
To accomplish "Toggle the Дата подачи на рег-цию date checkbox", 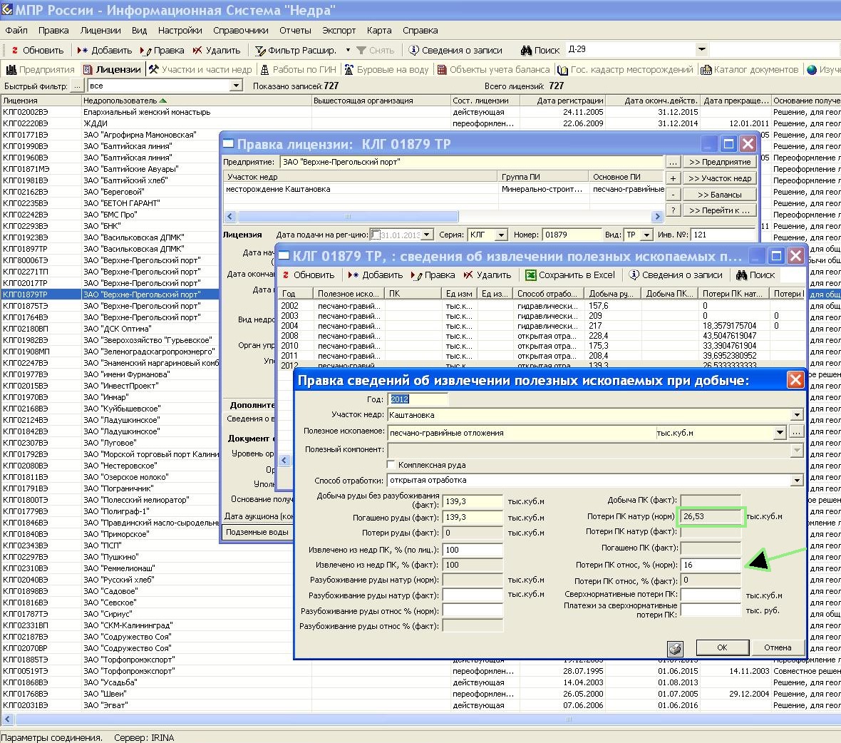I will pos(376,235).
